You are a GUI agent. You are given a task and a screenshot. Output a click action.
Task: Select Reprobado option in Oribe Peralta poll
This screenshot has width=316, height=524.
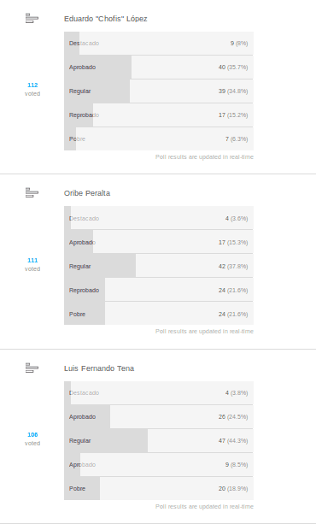(159, 290)
